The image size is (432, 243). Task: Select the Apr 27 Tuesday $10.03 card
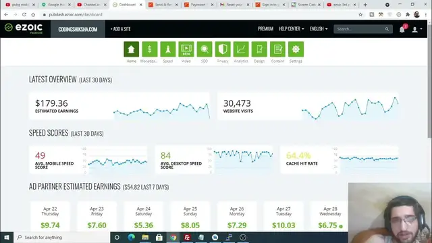[x=283, y=217]
